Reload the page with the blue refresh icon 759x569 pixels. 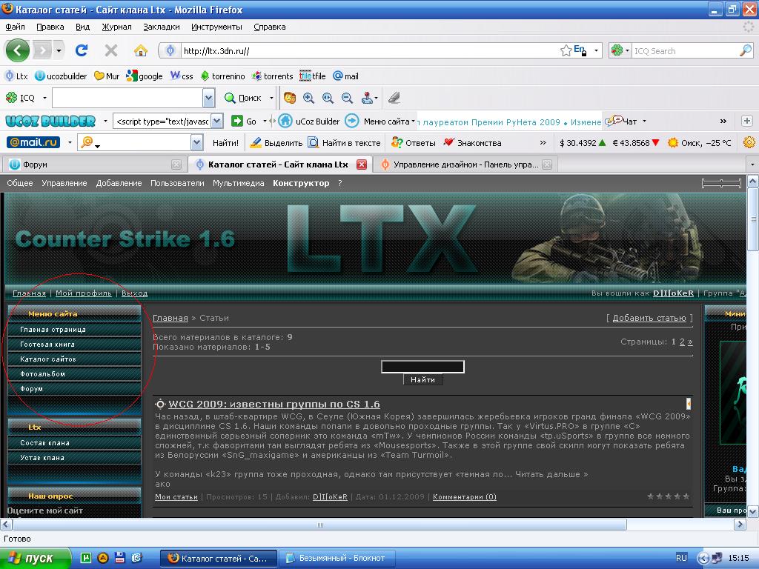(82, 50)
